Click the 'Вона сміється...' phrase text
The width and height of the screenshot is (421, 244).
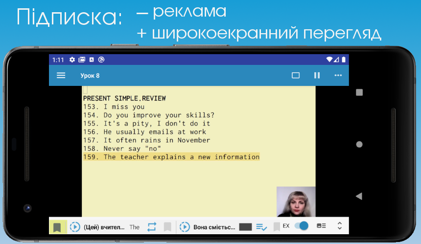[214, 227]
